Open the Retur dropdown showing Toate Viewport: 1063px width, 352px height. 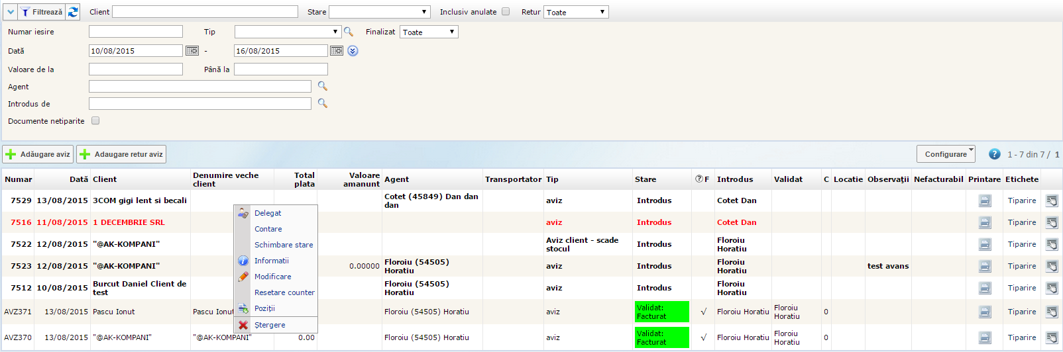click(575, 12)
